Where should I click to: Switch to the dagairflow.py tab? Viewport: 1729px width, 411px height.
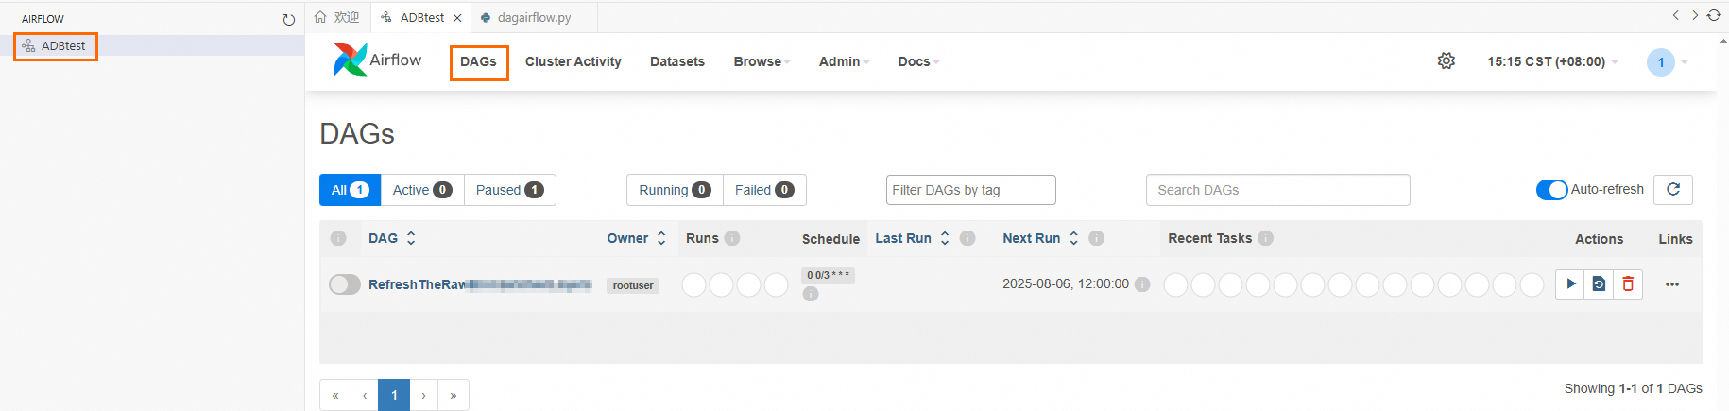click(x=525, y=18)
